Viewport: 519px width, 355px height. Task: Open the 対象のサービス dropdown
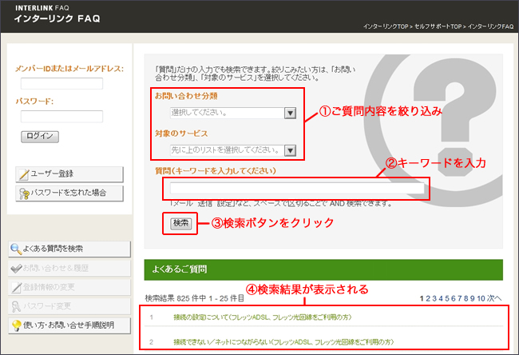(226, 150)
